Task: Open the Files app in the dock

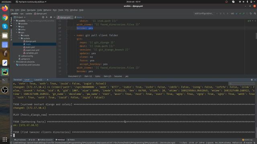Action: [5, 36]
